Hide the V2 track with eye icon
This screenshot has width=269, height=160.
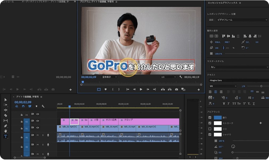click(38, 121)
